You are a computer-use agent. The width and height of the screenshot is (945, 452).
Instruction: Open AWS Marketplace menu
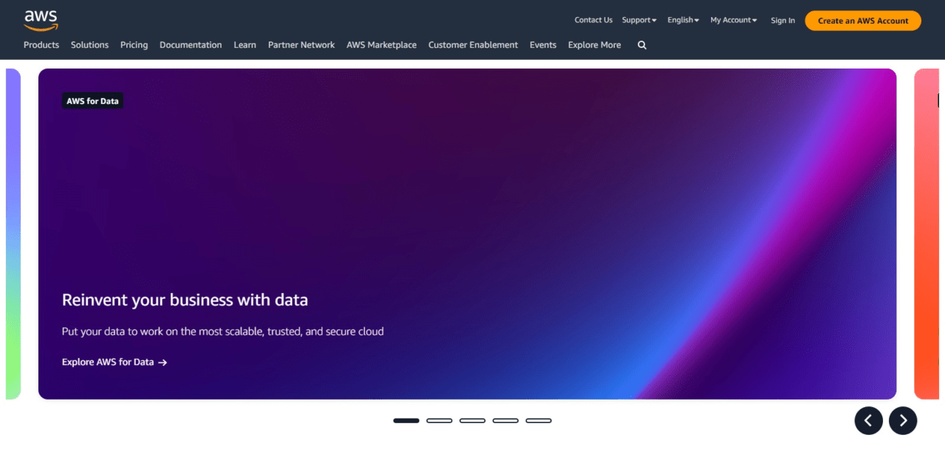[x=382, y=45]
